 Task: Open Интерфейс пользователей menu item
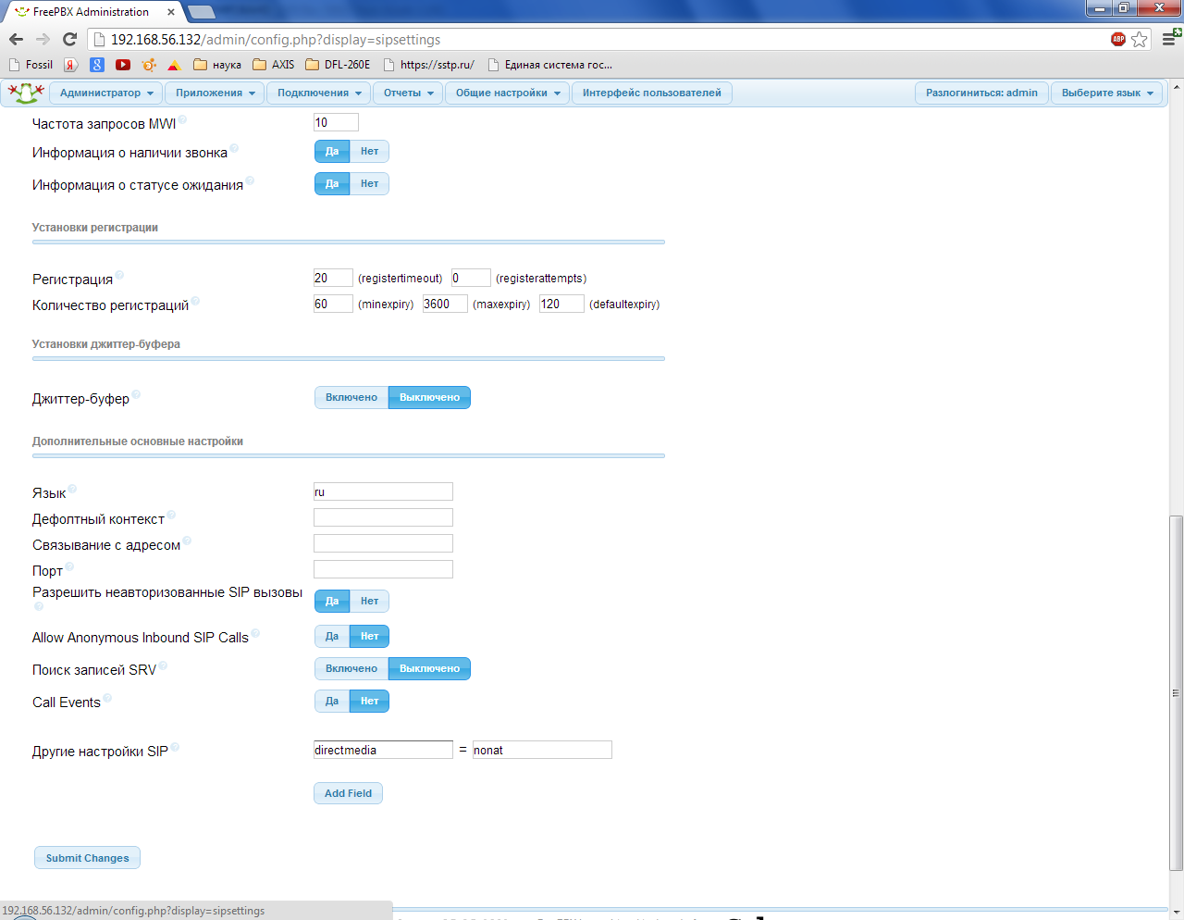pos(651,93)
